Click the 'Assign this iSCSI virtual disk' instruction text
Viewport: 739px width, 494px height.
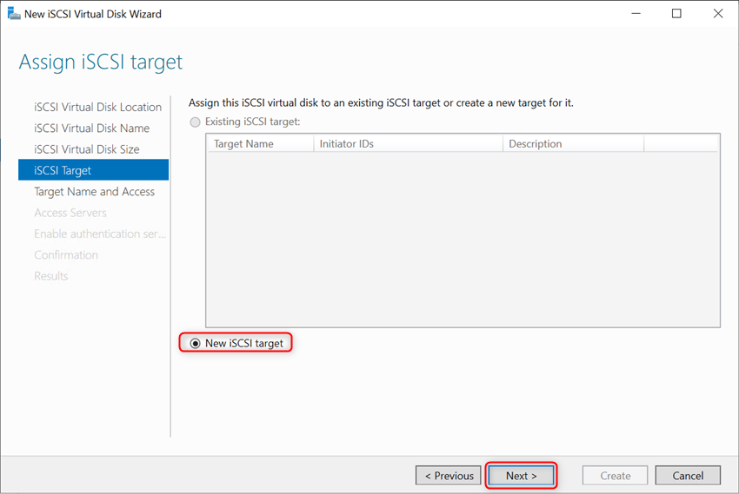381,102
